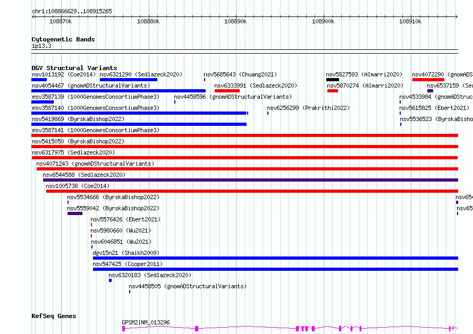Image resolution: width=473 pixels, height=334 pixels.
Task: Select nsv4533984 variant label
Action: click(x=436, y=97)
